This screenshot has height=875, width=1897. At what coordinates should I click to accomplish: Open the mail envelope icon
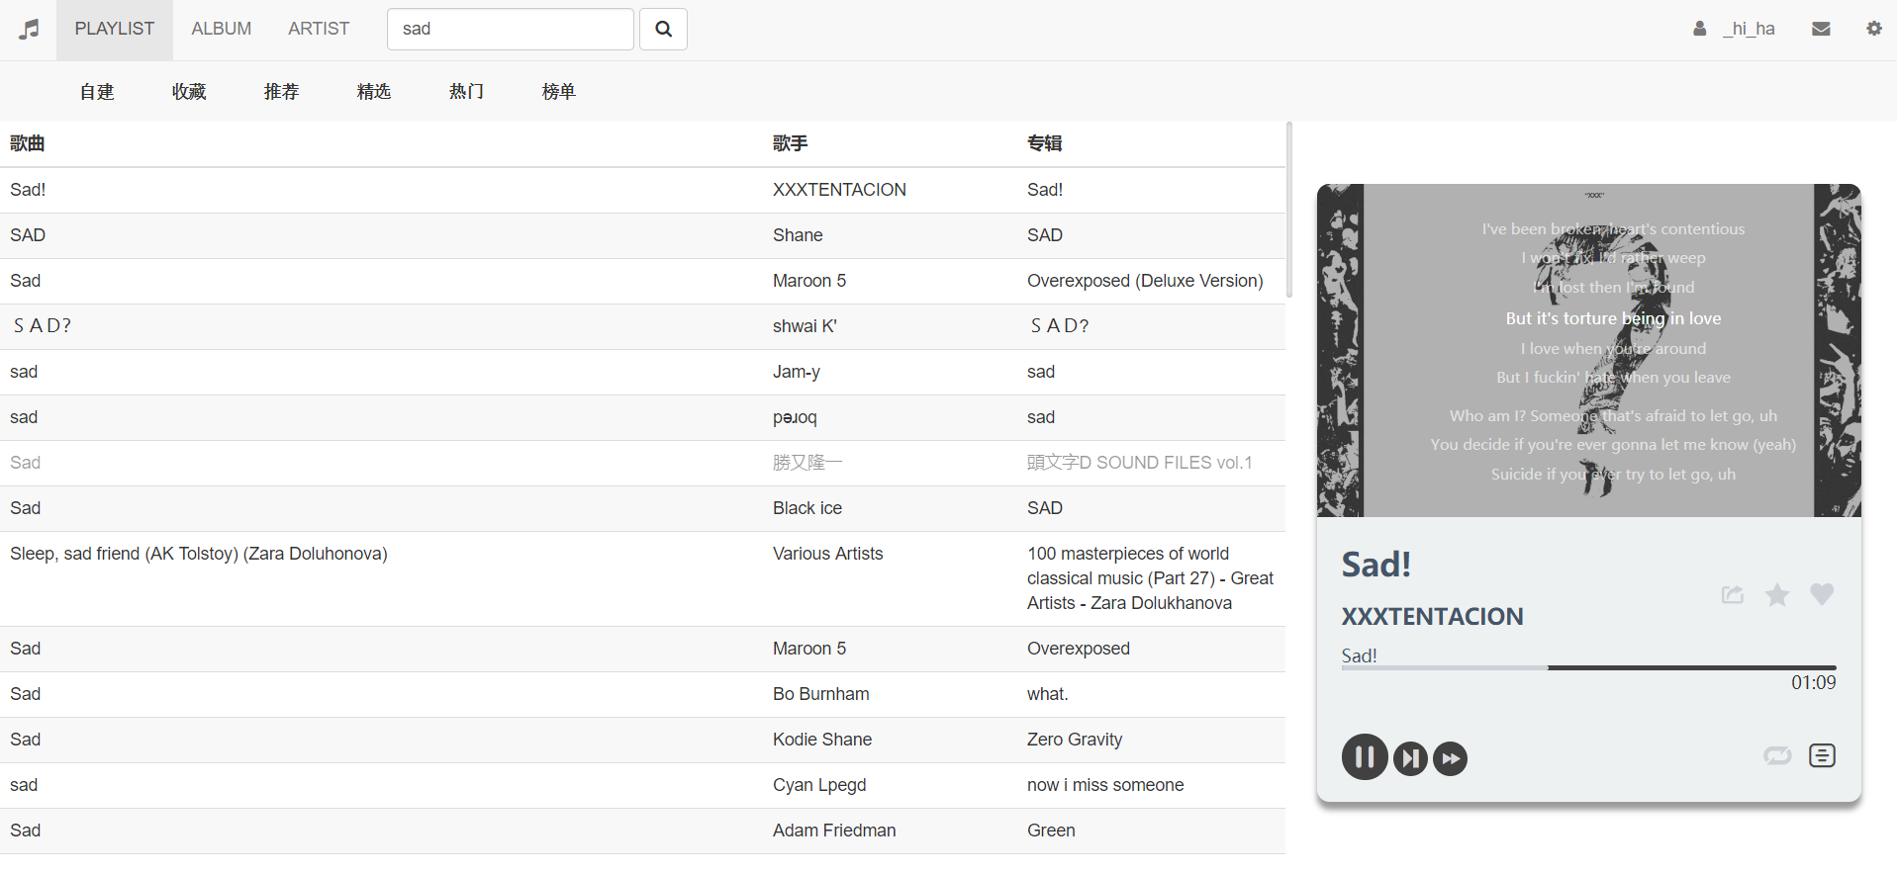(1820, 29)
